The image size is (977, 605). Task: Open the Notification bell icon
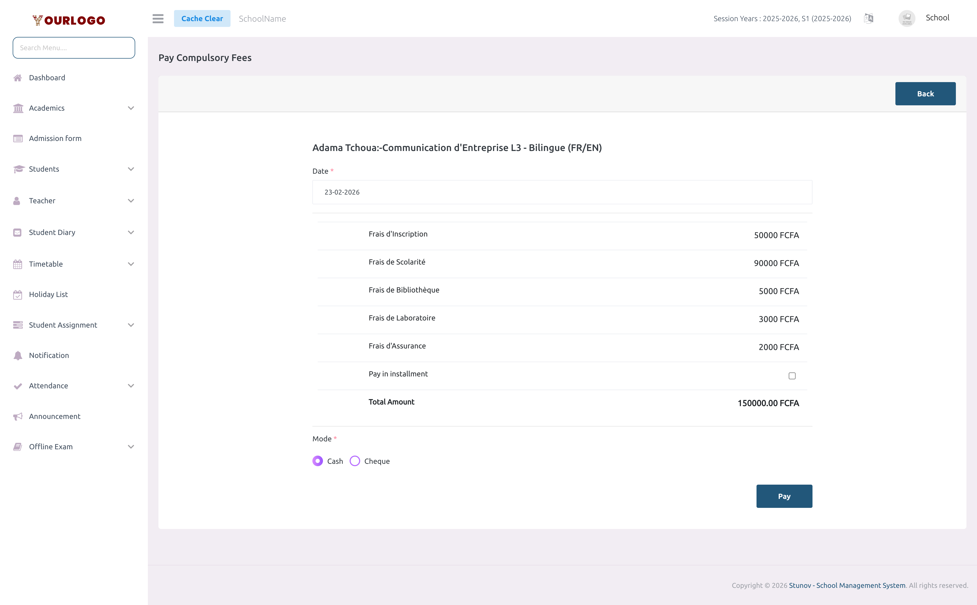click(18, 355)
